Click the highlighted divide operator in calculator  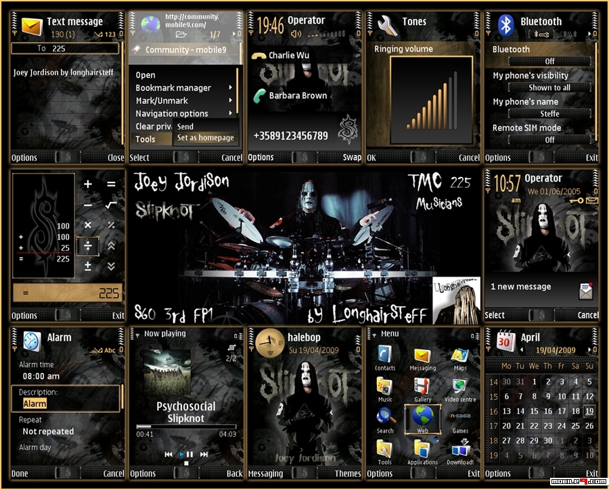[x=88, y=245]
